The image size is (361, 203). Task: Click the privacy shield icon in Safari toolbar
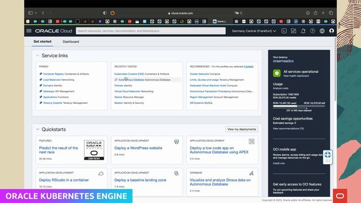point(105,13)
